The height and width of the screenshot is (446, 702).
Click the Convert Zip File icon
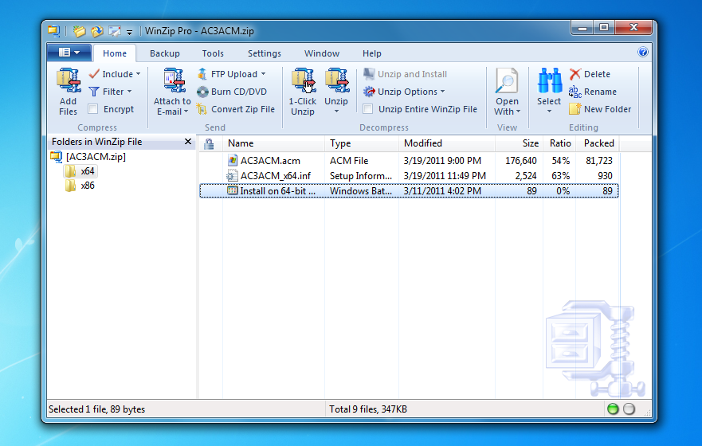(202, 108)
